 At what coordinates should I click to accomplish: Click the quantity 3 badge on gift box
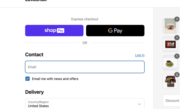click(x=177, y=75)
